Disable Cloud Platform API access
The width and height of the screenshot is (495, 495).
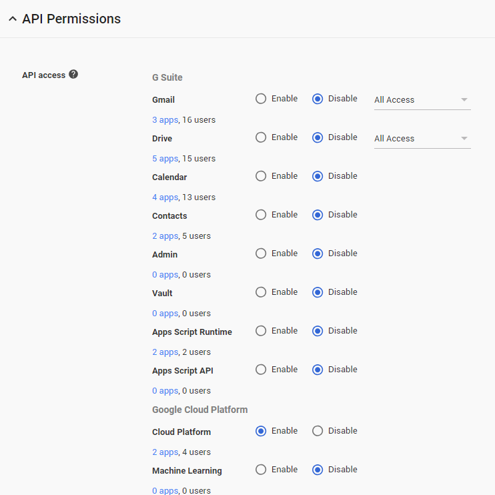coord(318,431)
